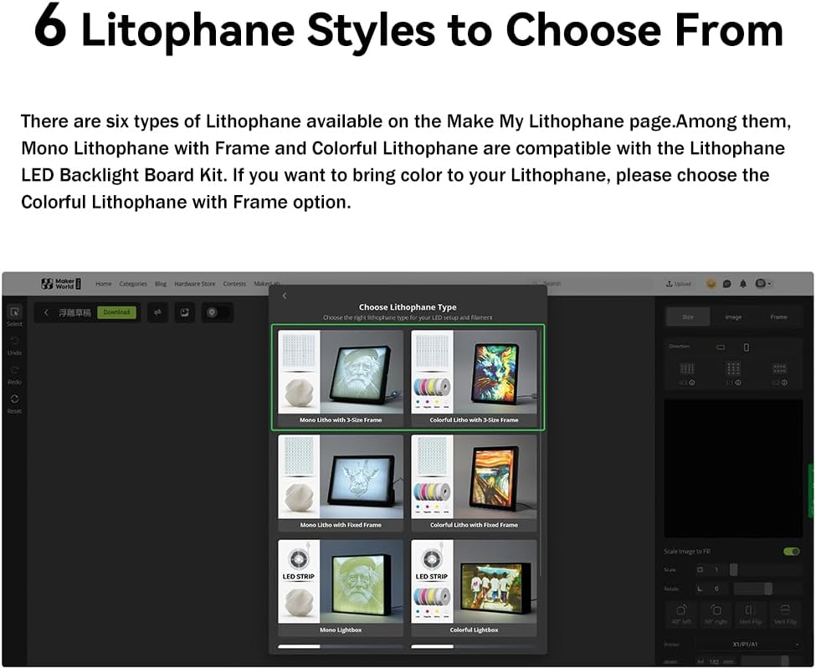Select portrait direction icon
Screen dimensions: 816x669
pos(747,347)
